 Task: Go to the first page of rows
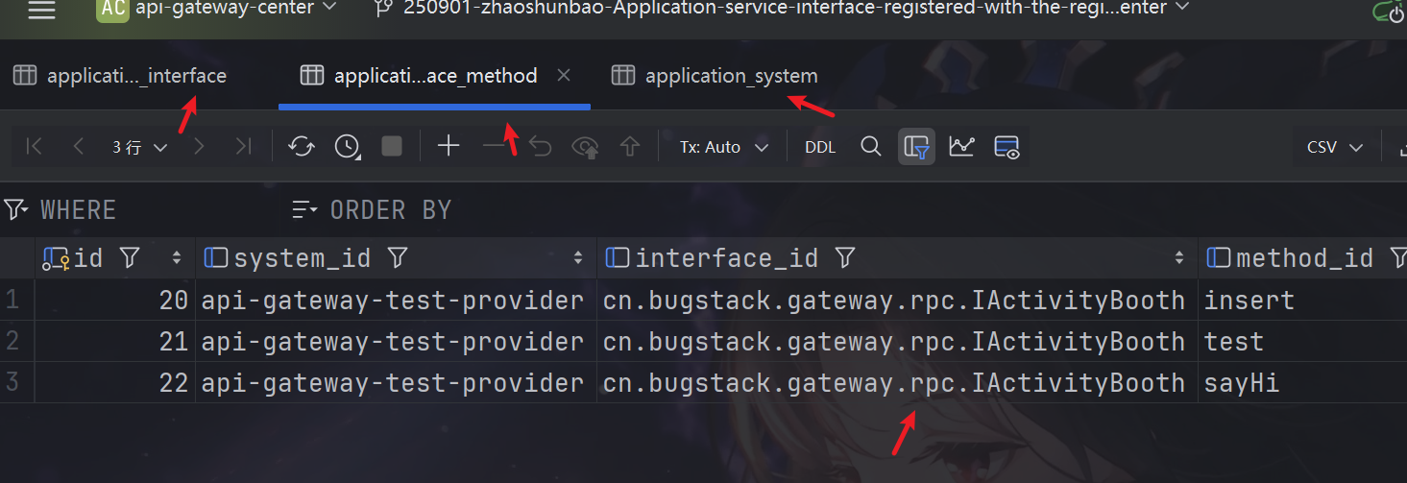pos(35,146)
